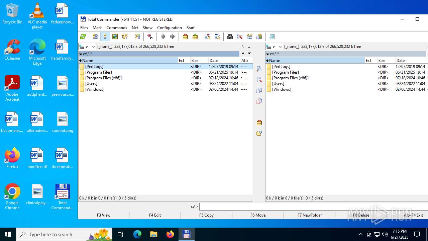Toggle directory tree view toolbar icon

point(125,36)
